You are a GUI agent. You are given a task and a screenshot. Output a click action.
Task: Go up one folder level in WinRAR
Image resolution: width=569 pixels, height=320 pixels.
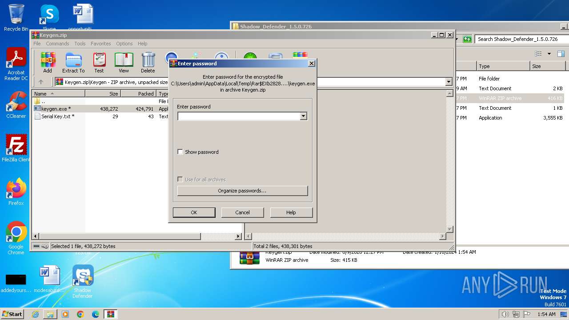click(x=41, y=82)
